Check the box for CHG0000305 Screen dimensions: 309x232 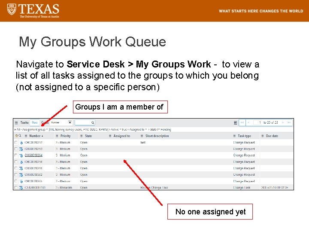coord(16,181)
